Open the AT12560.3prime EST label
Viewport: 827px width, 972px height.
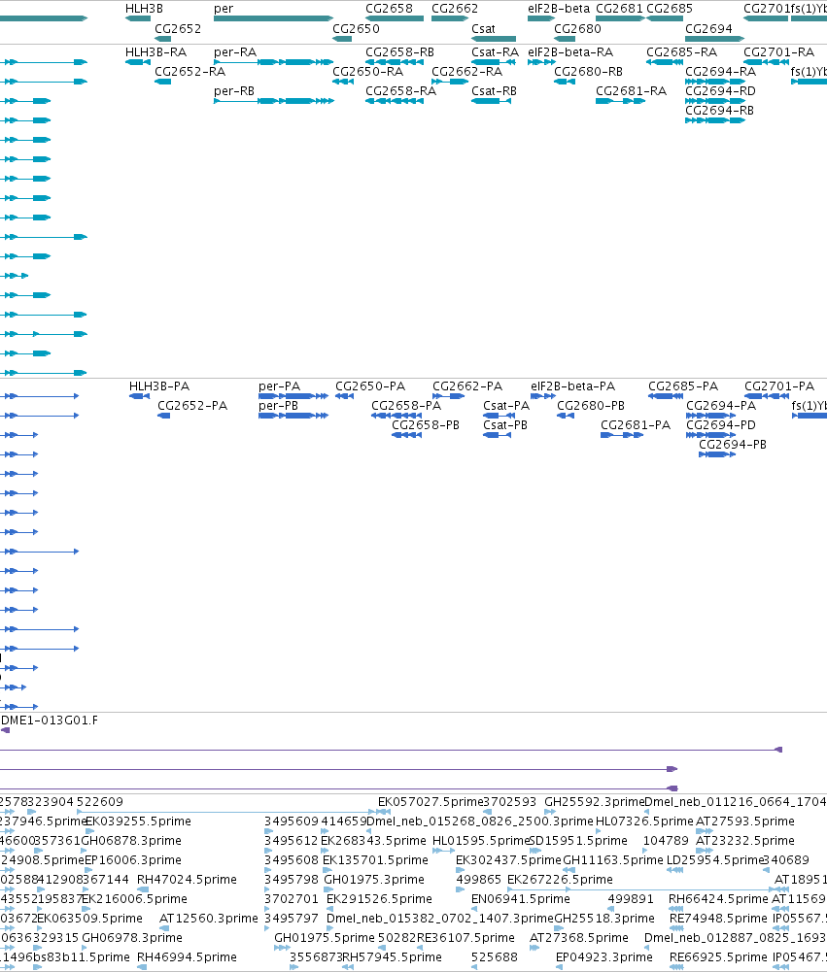(209, 918)
